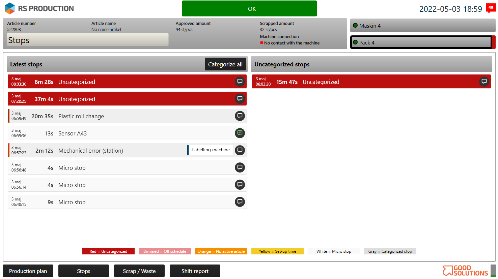Open comment icon for 9s Micro stop
This screenshot has width=498, height=279.
[x=240, y=202]
